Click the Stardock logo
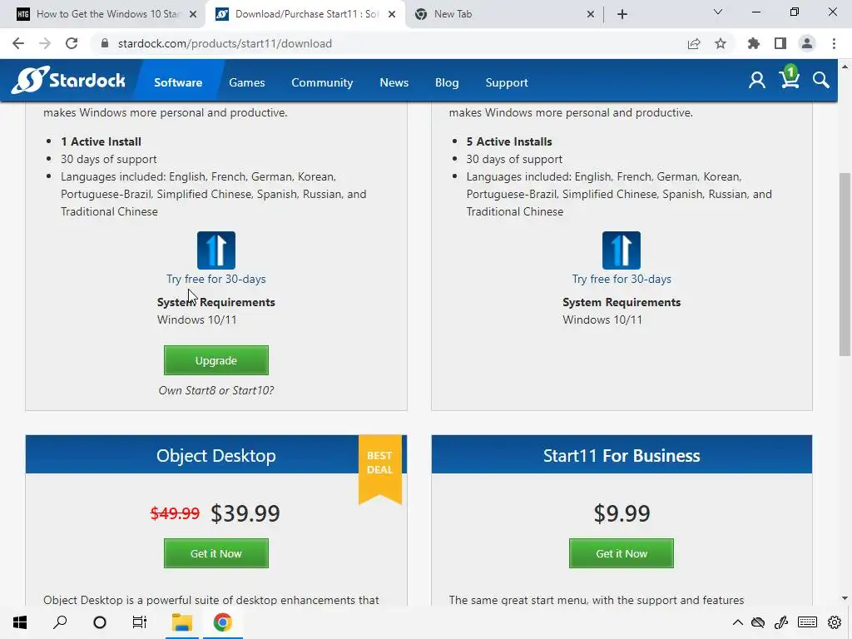The height and width of the screenshot is (639, 852). coord(68,81)
